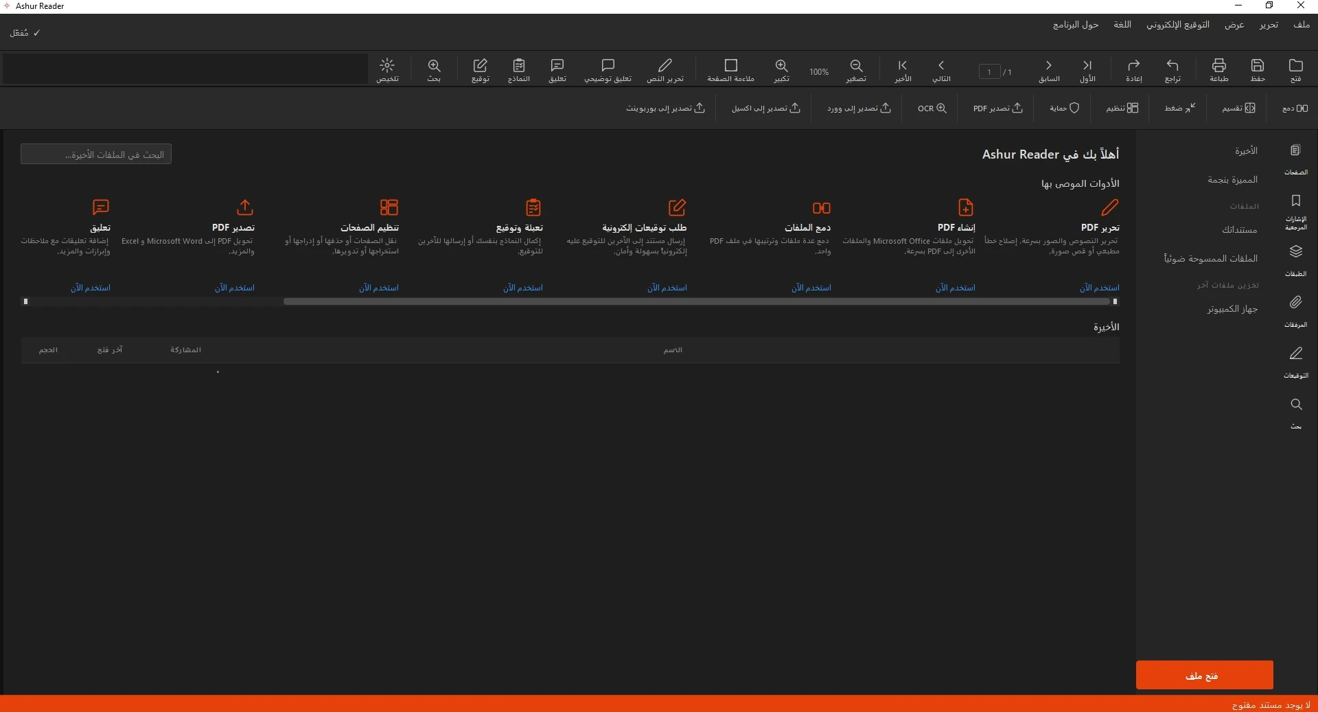
Task: Click the OCR tool
Action: [x=932, y=108]
